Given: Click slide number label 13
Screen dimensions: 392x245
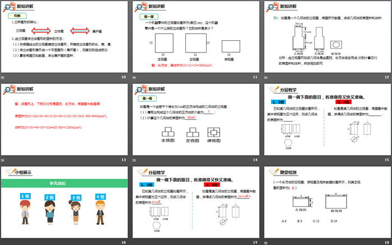Looking at the screenshot, I should [124, 160].
